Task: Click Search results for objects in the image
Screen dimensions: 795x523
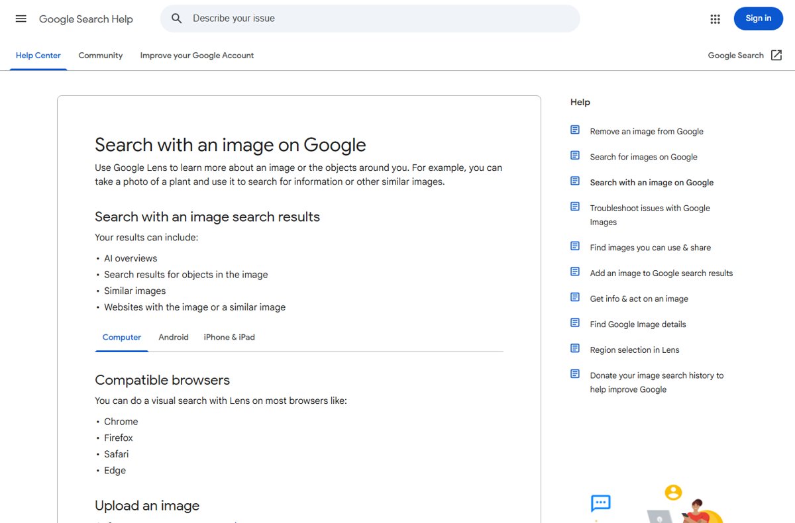Action: pyautogui.click(x=186, y=275)
